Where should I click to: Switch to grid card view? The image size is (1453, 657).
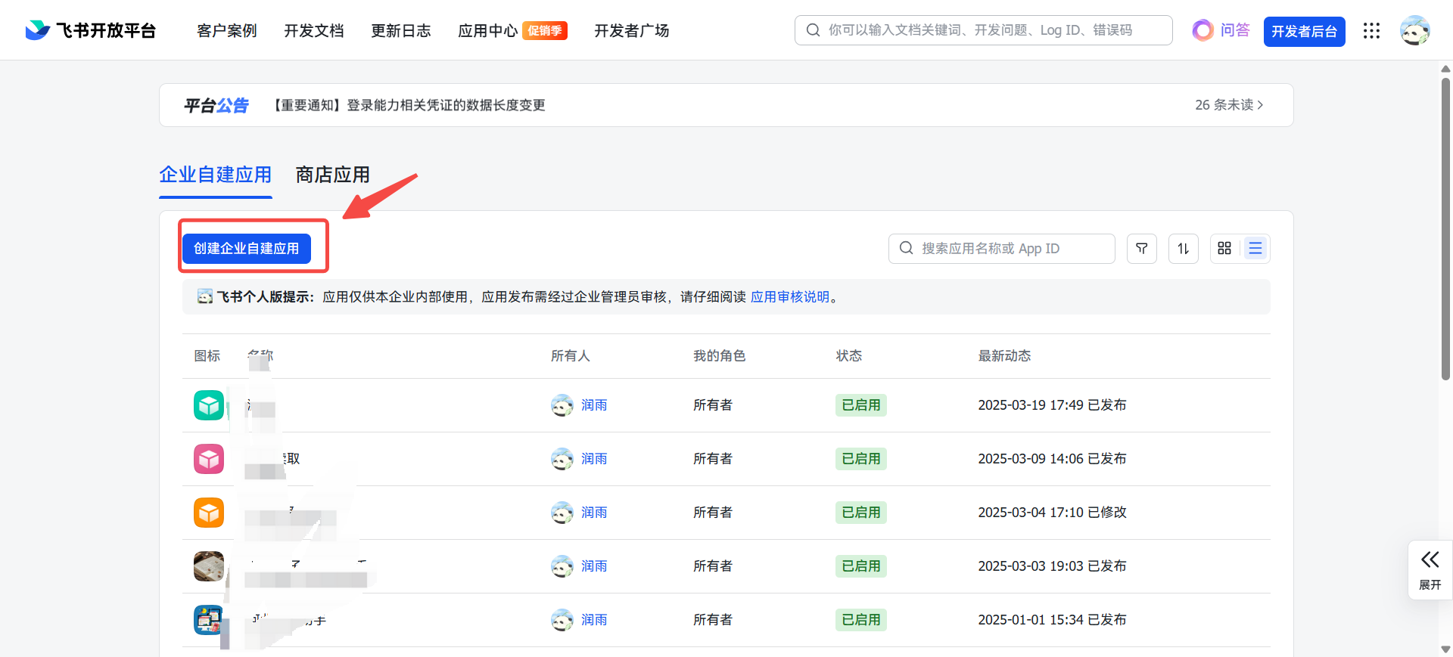coord(1224,248)
